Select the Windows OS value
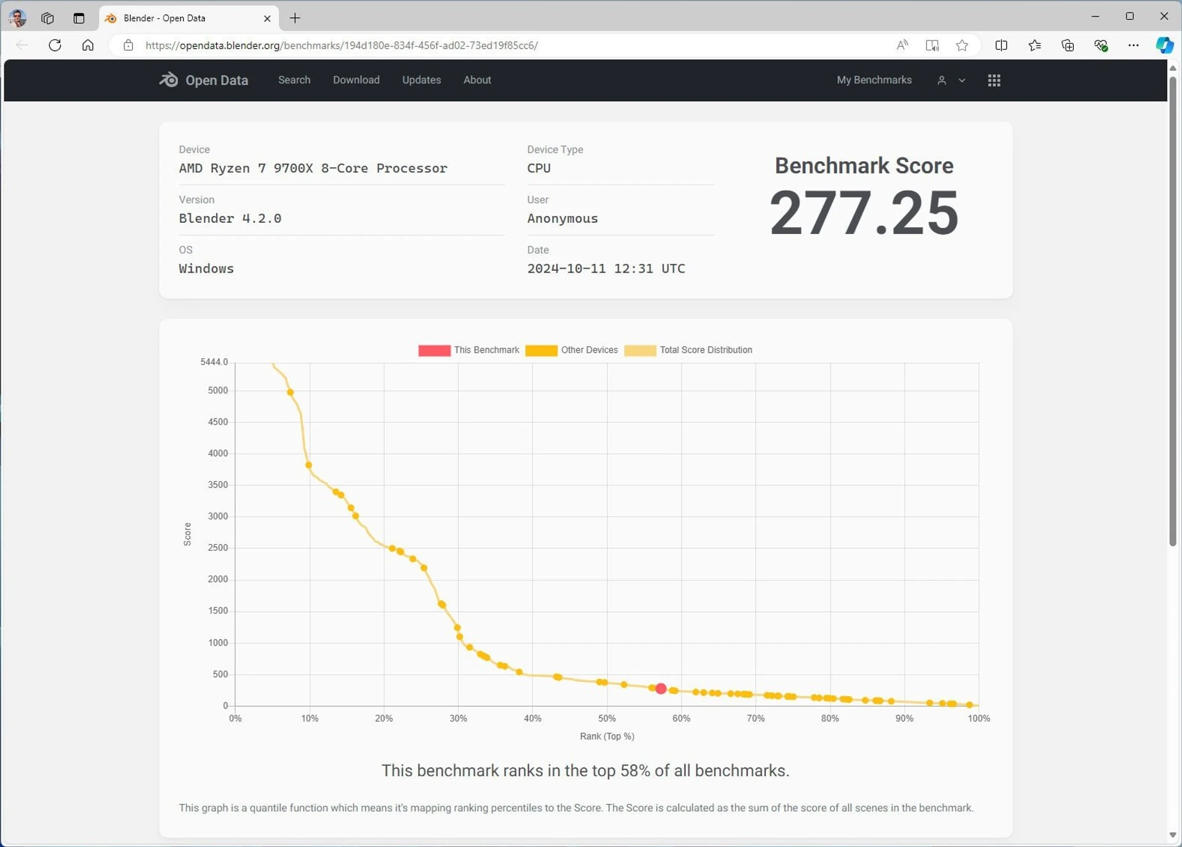1182x847 pixels. pos(206,269)
